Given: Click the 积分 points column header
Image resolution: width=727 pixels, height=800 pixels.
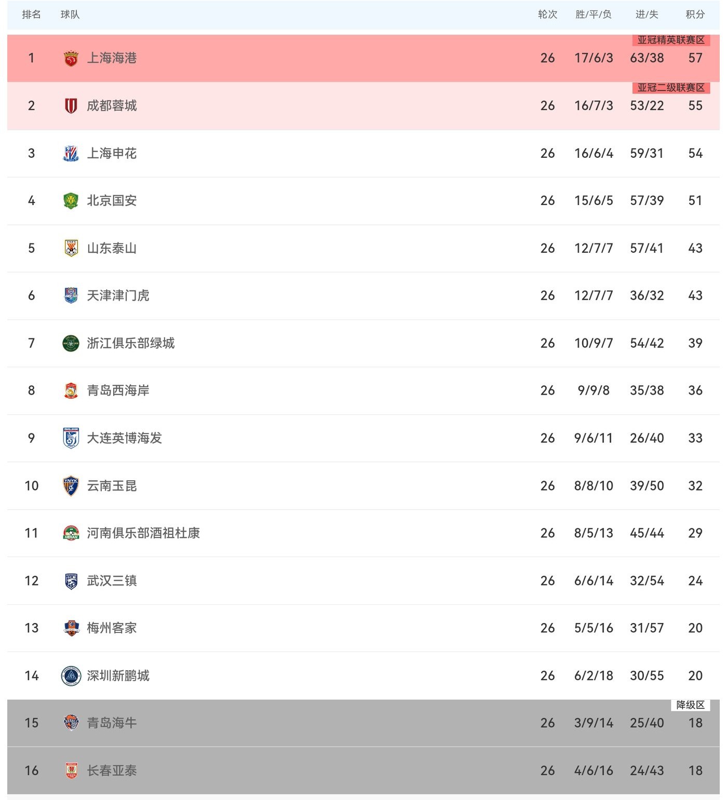Looking at the screenshot, I should (x=695, y=15).
